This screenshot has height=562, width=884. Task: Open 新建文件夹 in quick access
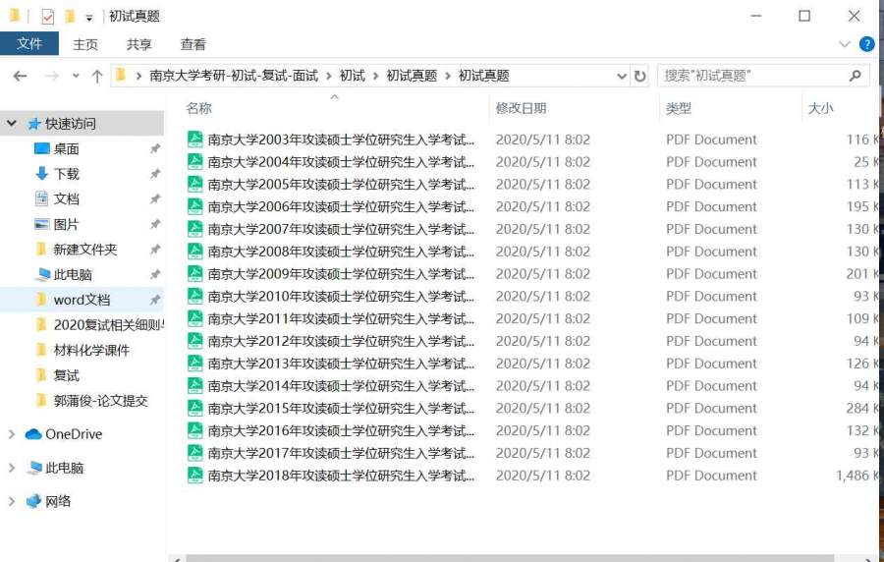(85, 250)
